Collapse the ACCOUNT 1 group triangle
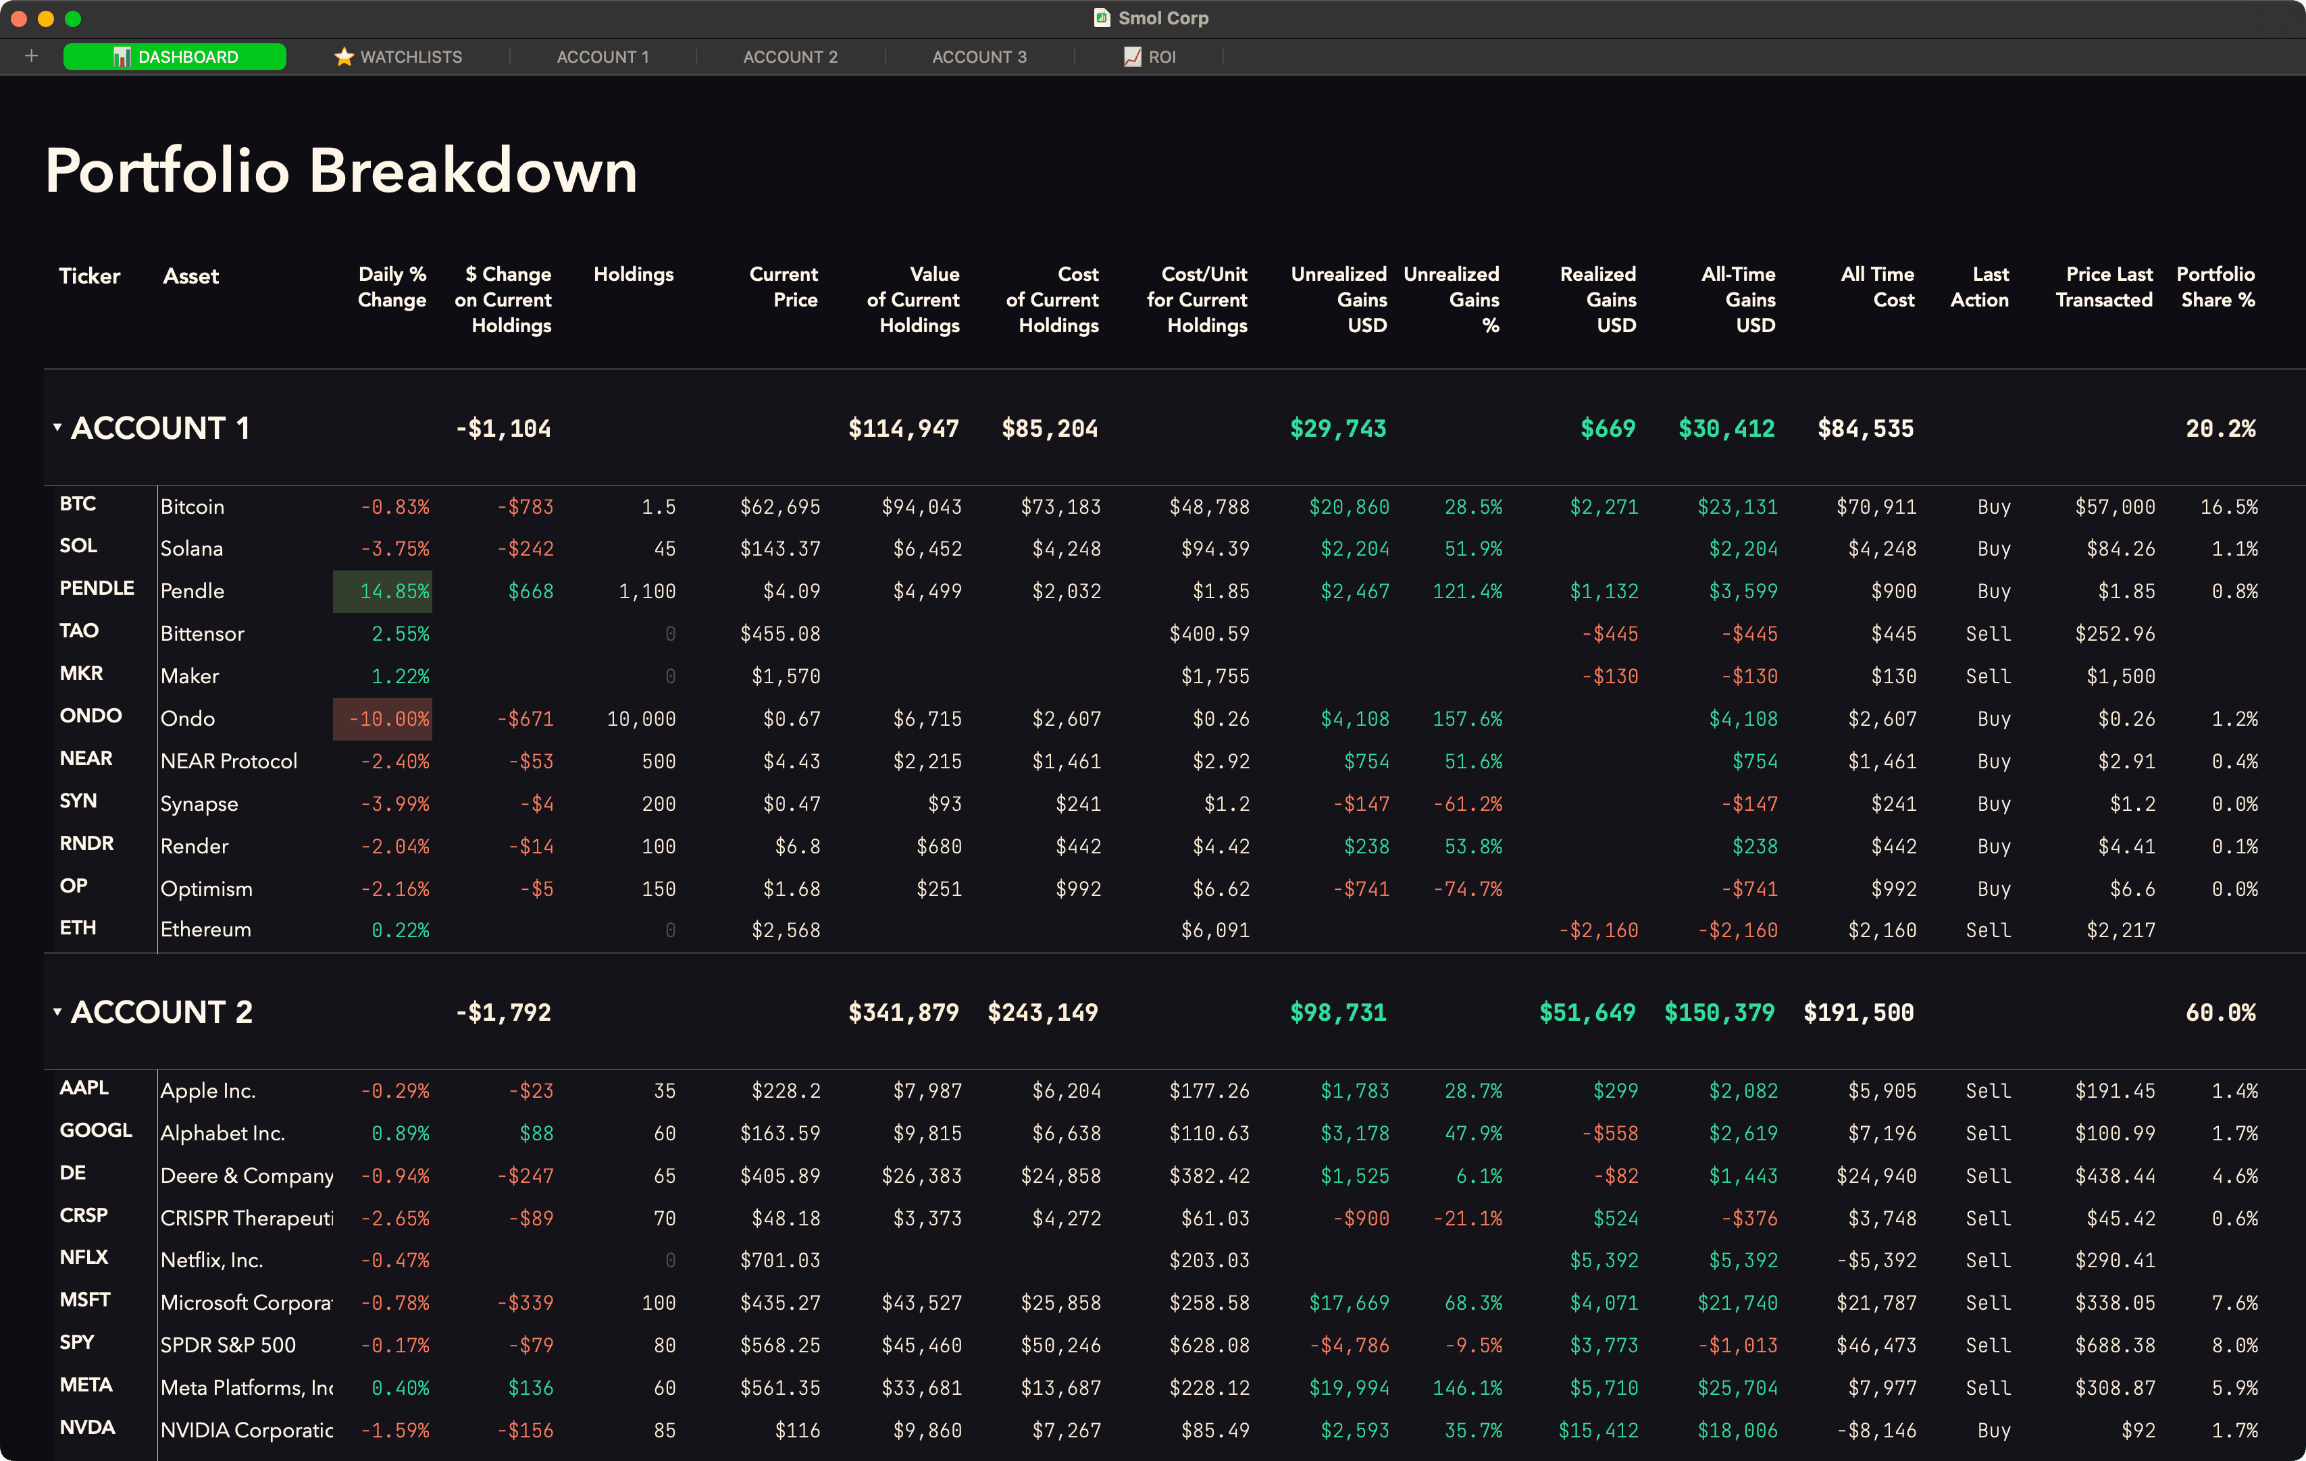Screen dimensions: 2306x1461 [x=57, y=427]
